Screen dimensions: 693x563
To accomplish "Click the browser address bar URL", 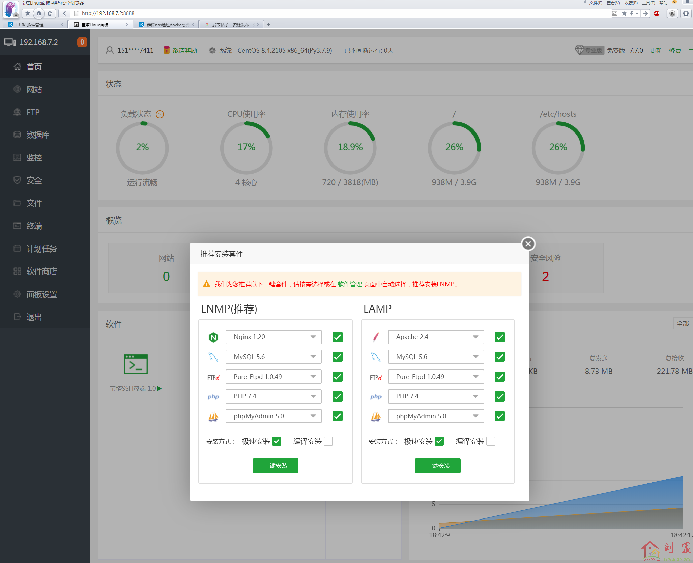I will click(x=108, y=13).
